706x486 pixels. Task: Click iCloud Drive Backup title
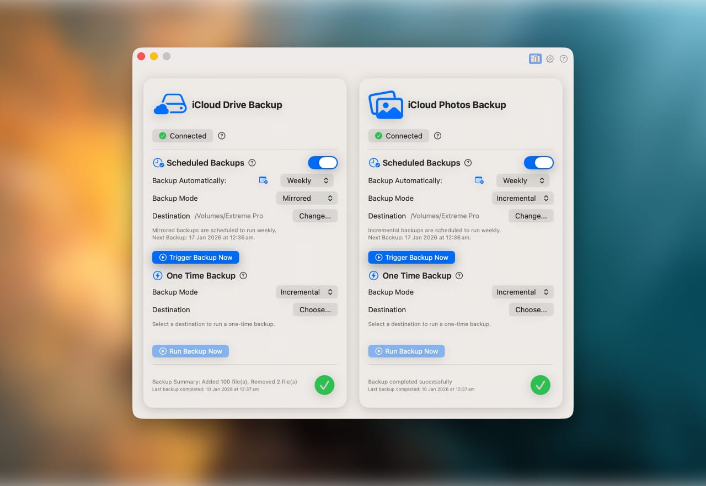(x=237, y=105)
